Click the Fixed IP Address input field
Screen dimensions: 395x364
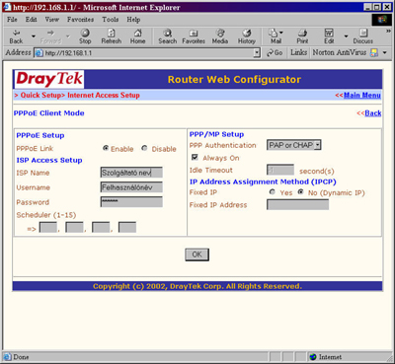(297, 204)
